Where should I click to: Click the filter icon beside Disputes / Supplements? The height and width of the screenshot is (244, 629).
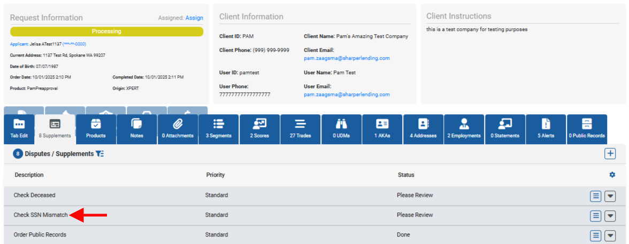click(99, 154)
